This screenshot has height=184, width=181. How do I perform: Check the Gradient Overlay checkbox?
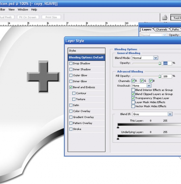71,117
